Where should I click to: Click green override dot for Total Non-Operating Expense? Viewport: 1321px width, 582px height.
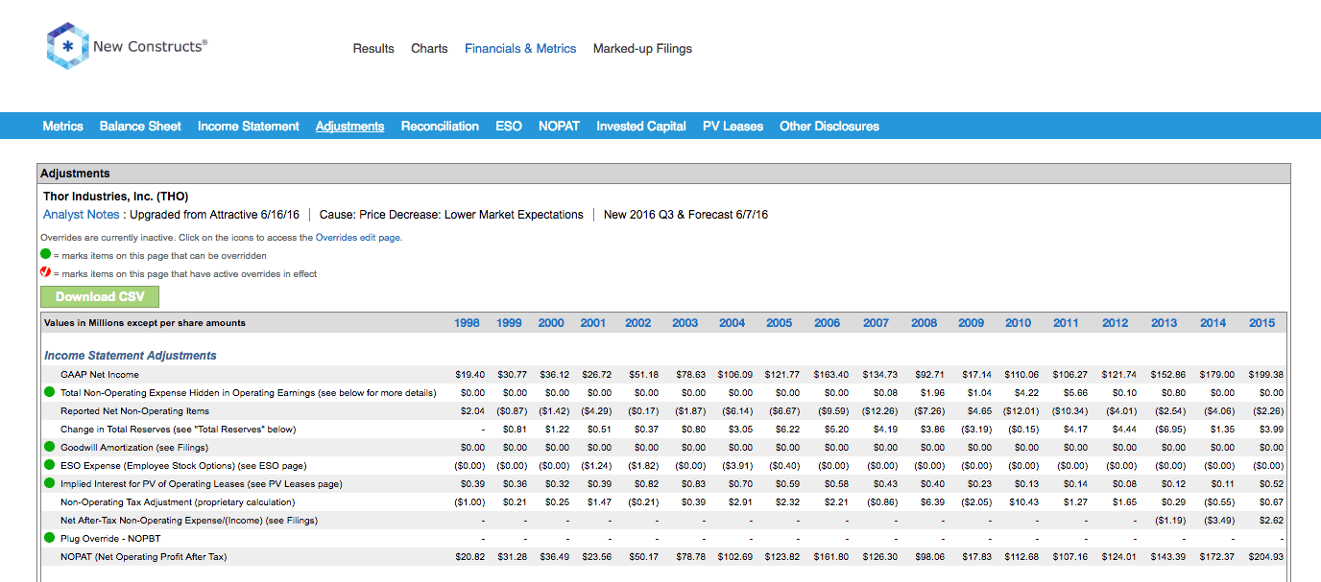48,392
